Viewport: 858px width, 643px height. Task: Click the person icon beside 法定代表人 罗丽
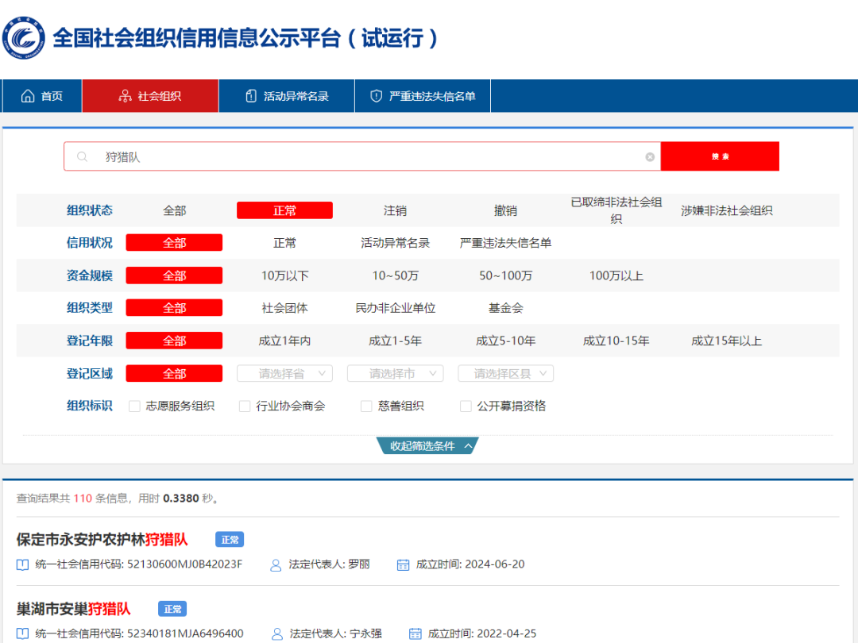[276, 565]
